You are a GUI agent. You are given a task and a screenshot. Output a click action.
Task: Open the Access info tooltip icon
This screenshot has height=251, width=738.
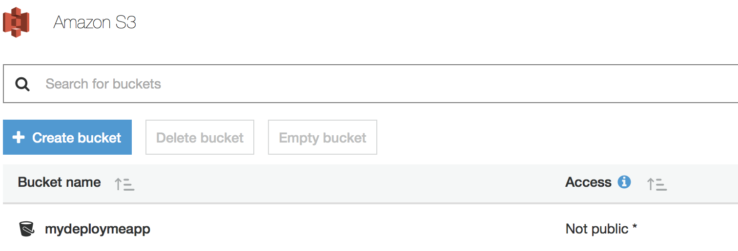[624, 182]
